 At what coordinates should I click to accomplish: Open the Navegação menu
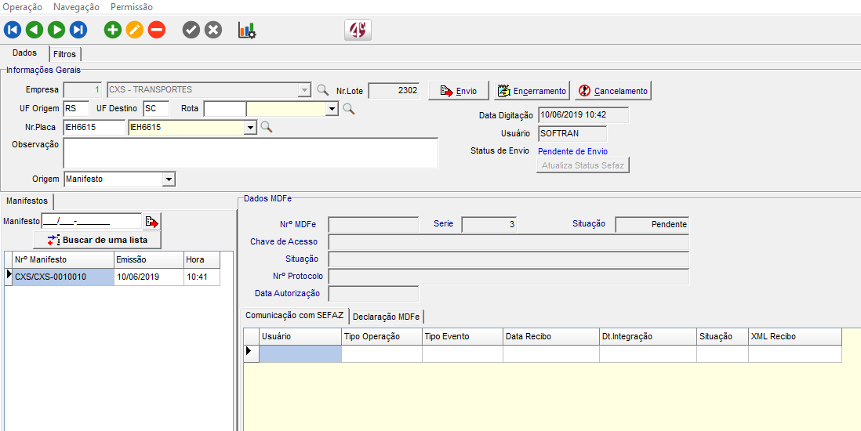tap(76, 7)
